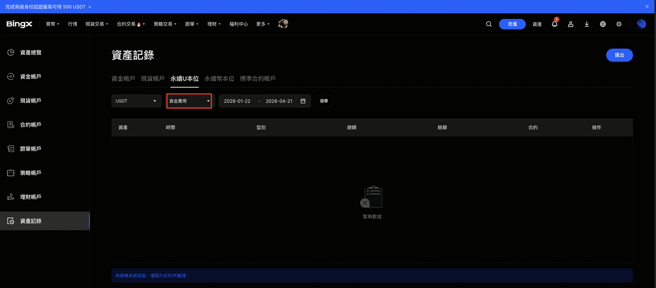Expand the USDT asset dropdown
656x288 pixels.
coord(136,101)
